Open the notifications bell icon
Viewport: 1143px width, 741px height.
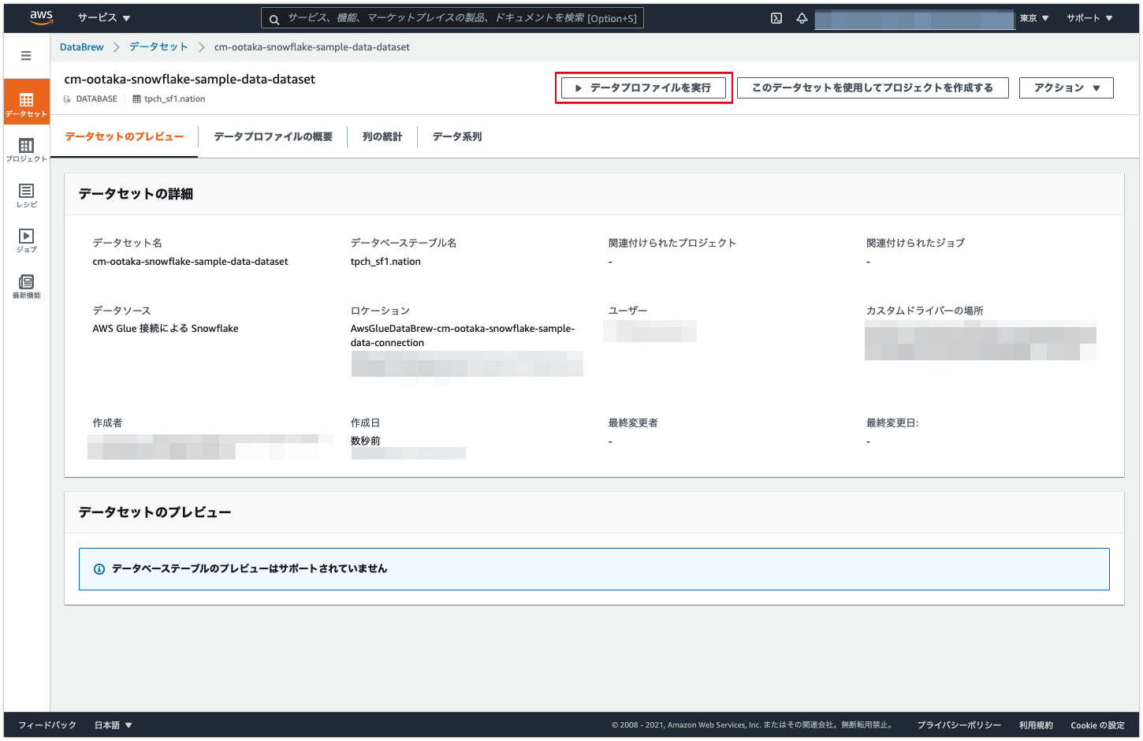802,17
